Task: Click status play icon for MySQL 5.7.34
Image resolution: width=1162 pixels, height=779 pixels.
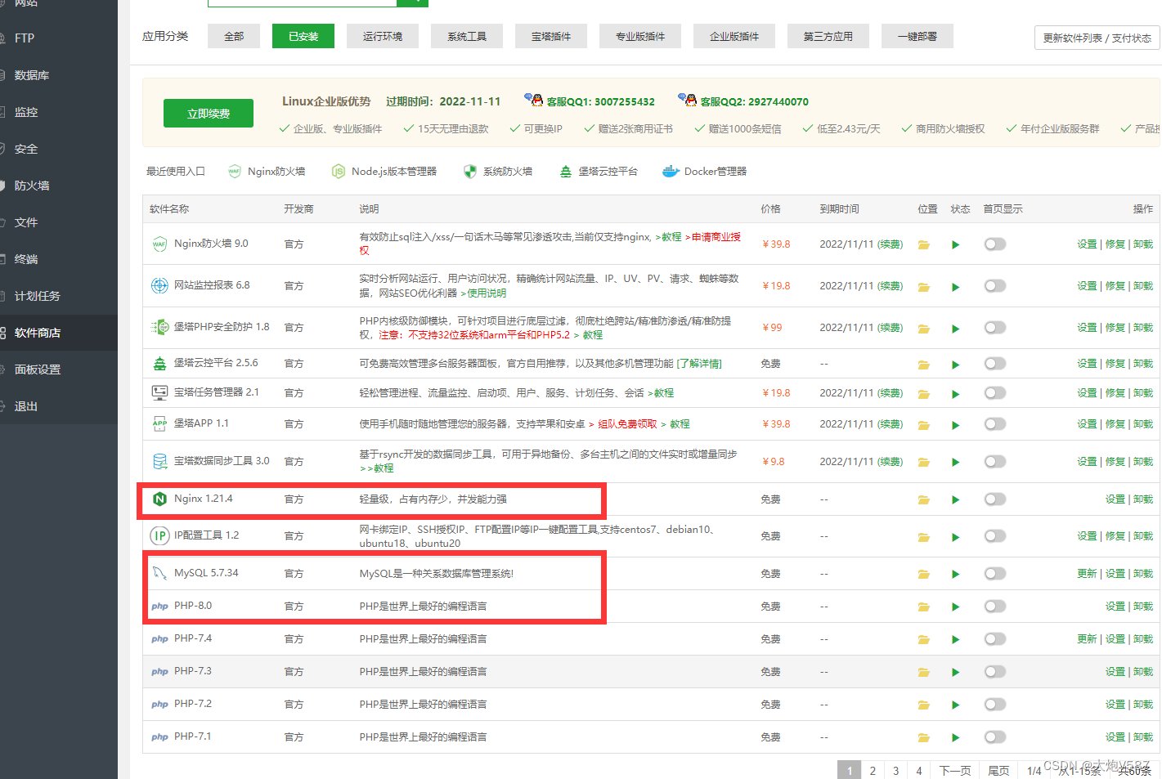Action: pos(955,575)
